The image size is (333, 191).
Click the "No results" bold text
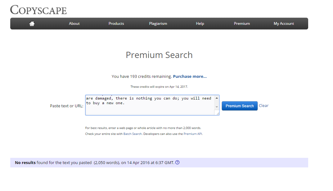click(x=25, y=162)
